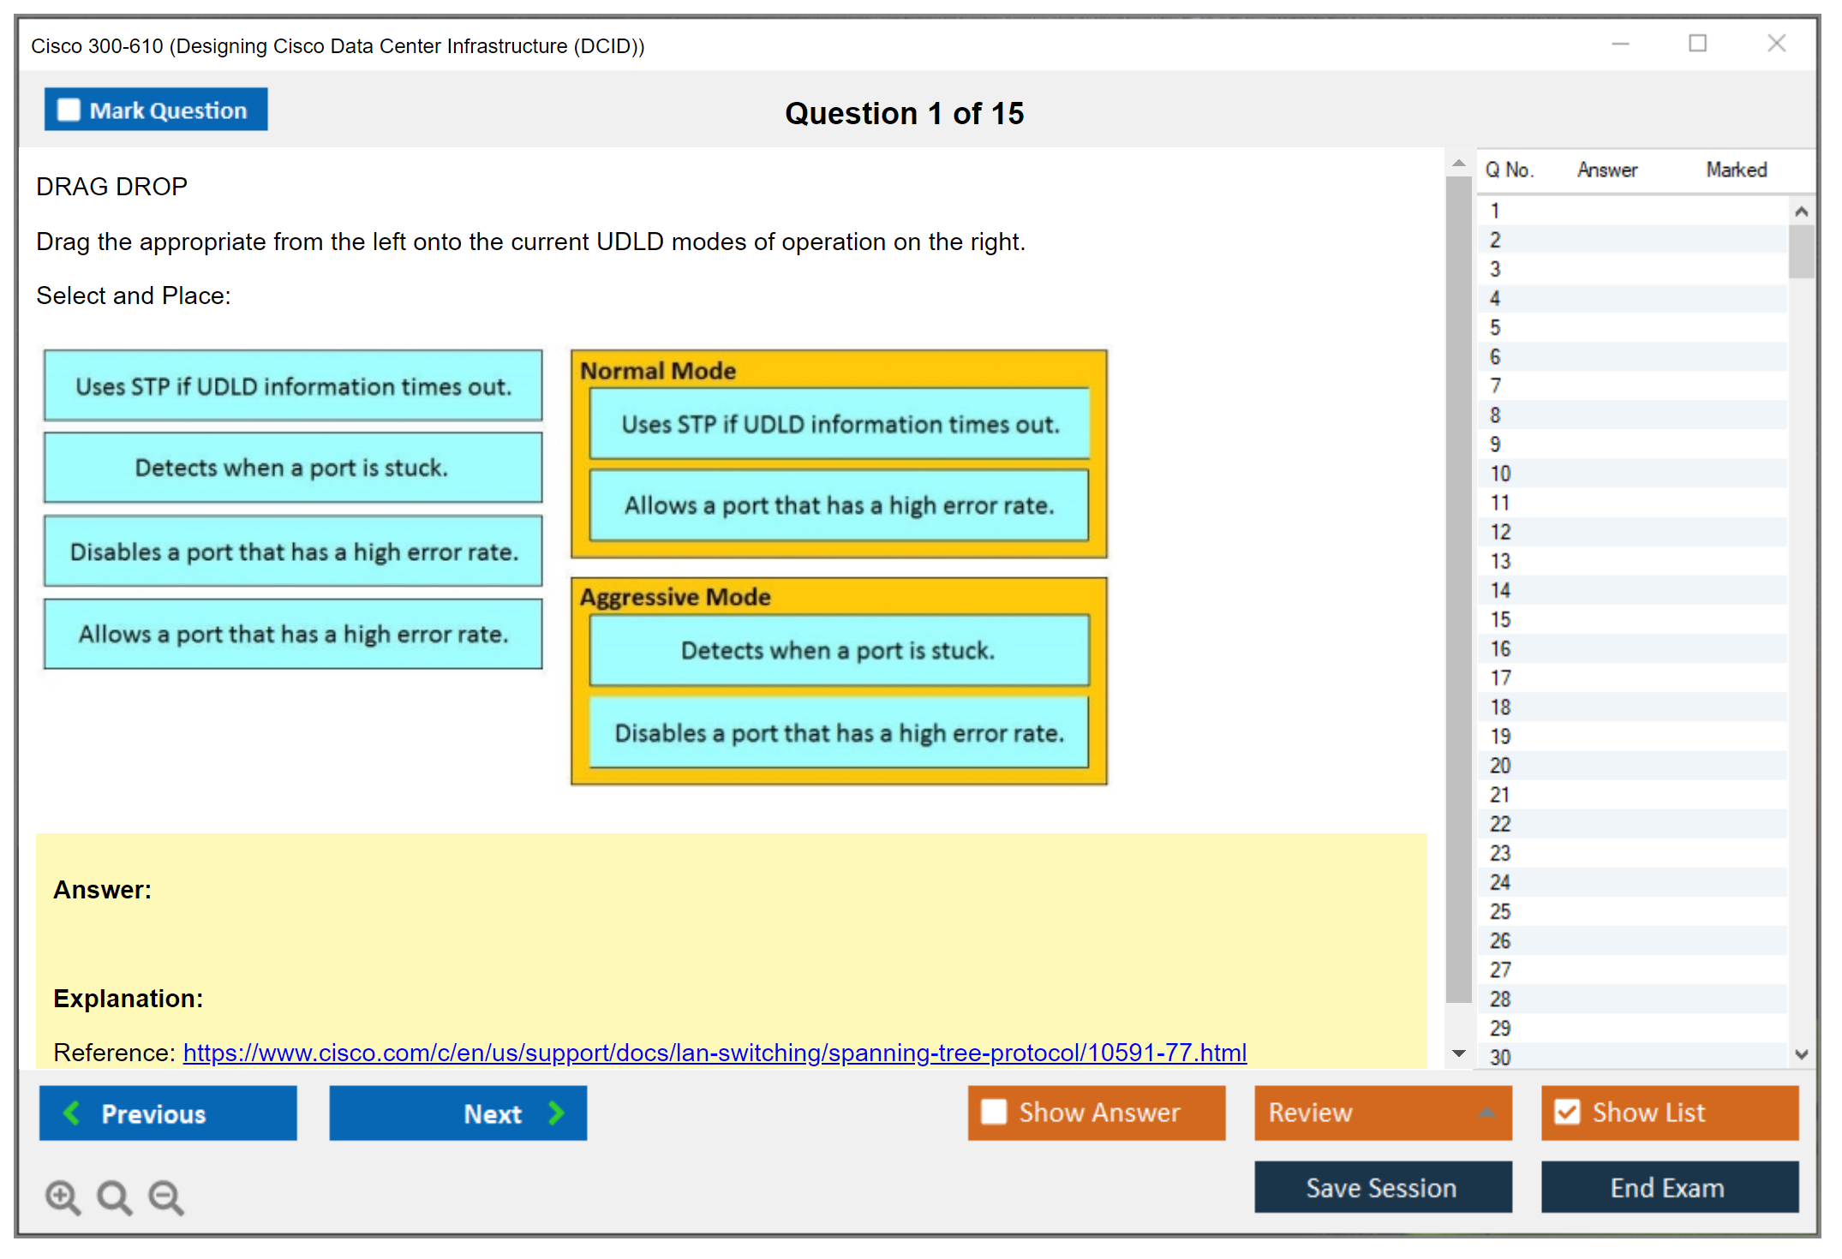
Task: Click question list scroll-down arrow
Action: point(1801,1054)
